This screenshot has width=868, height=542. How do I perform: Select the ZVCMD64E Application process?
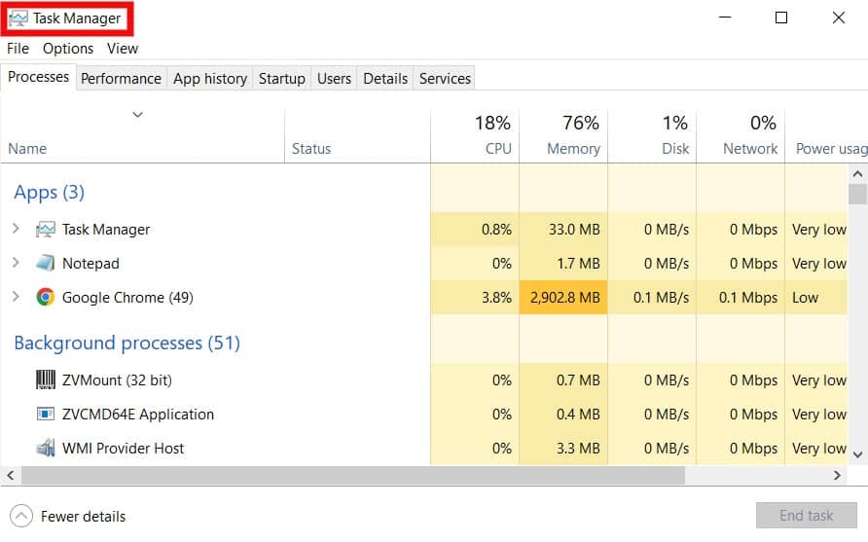click(138, 415)
